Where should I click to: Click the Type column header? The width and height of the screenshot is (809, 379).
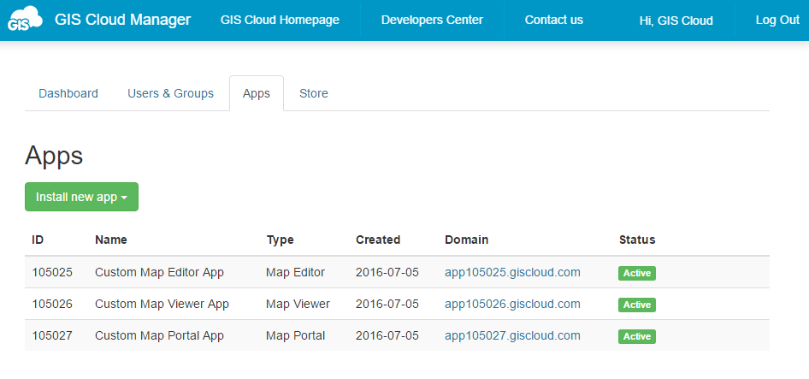tap(280, 240)
